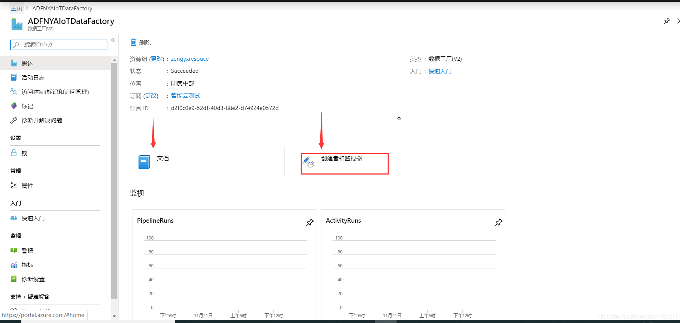Click the overview (概述) factory icon
The width and height of the screenshot is (680, 323).
14,63
